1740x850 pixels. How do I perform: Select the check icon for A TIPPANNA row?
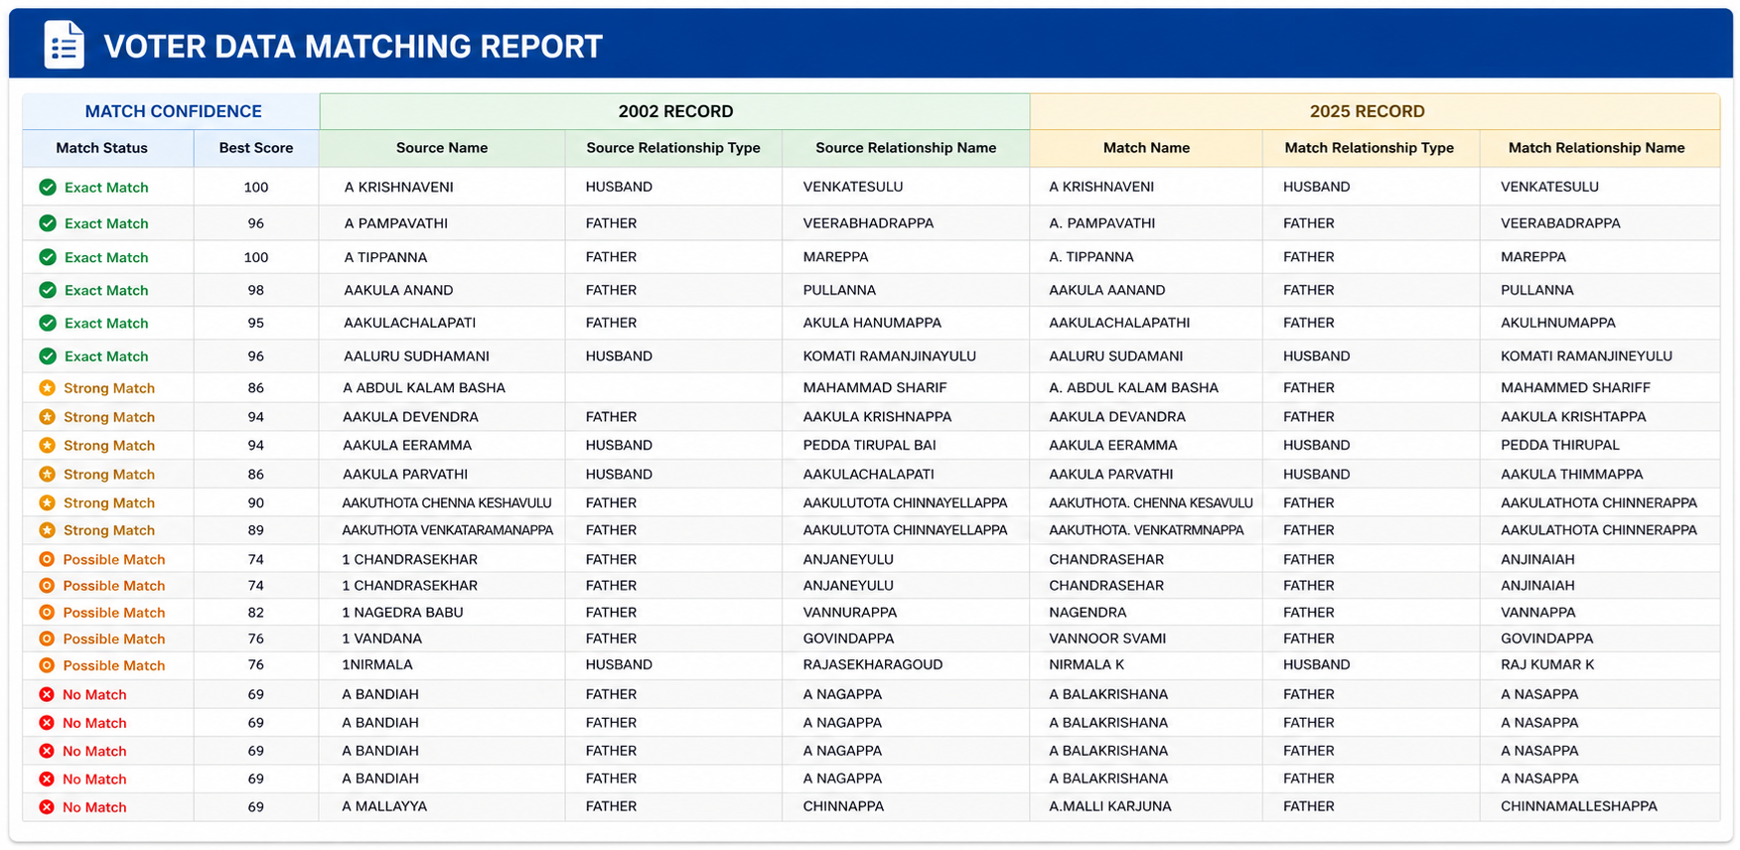coord(48,257)
